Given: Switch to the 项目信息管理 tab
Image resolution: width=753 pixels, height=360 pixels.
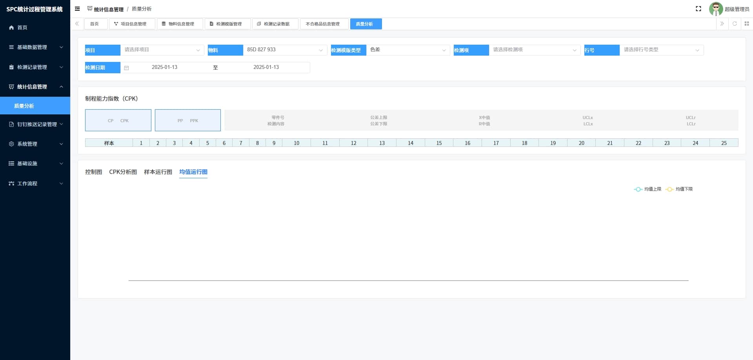Looking at the screenshot, I should pyautogui.click(x=132, y=24).
